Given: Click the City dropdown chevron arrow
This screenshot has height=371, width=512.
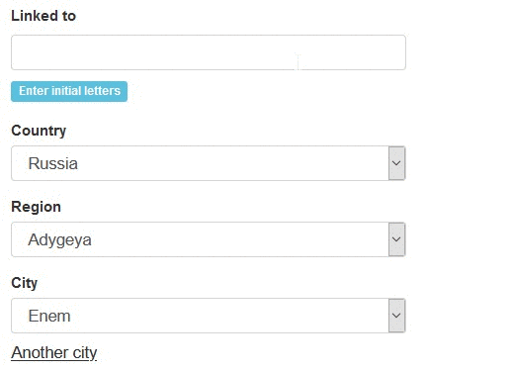Looking at the screenshot, I should 396,316.
